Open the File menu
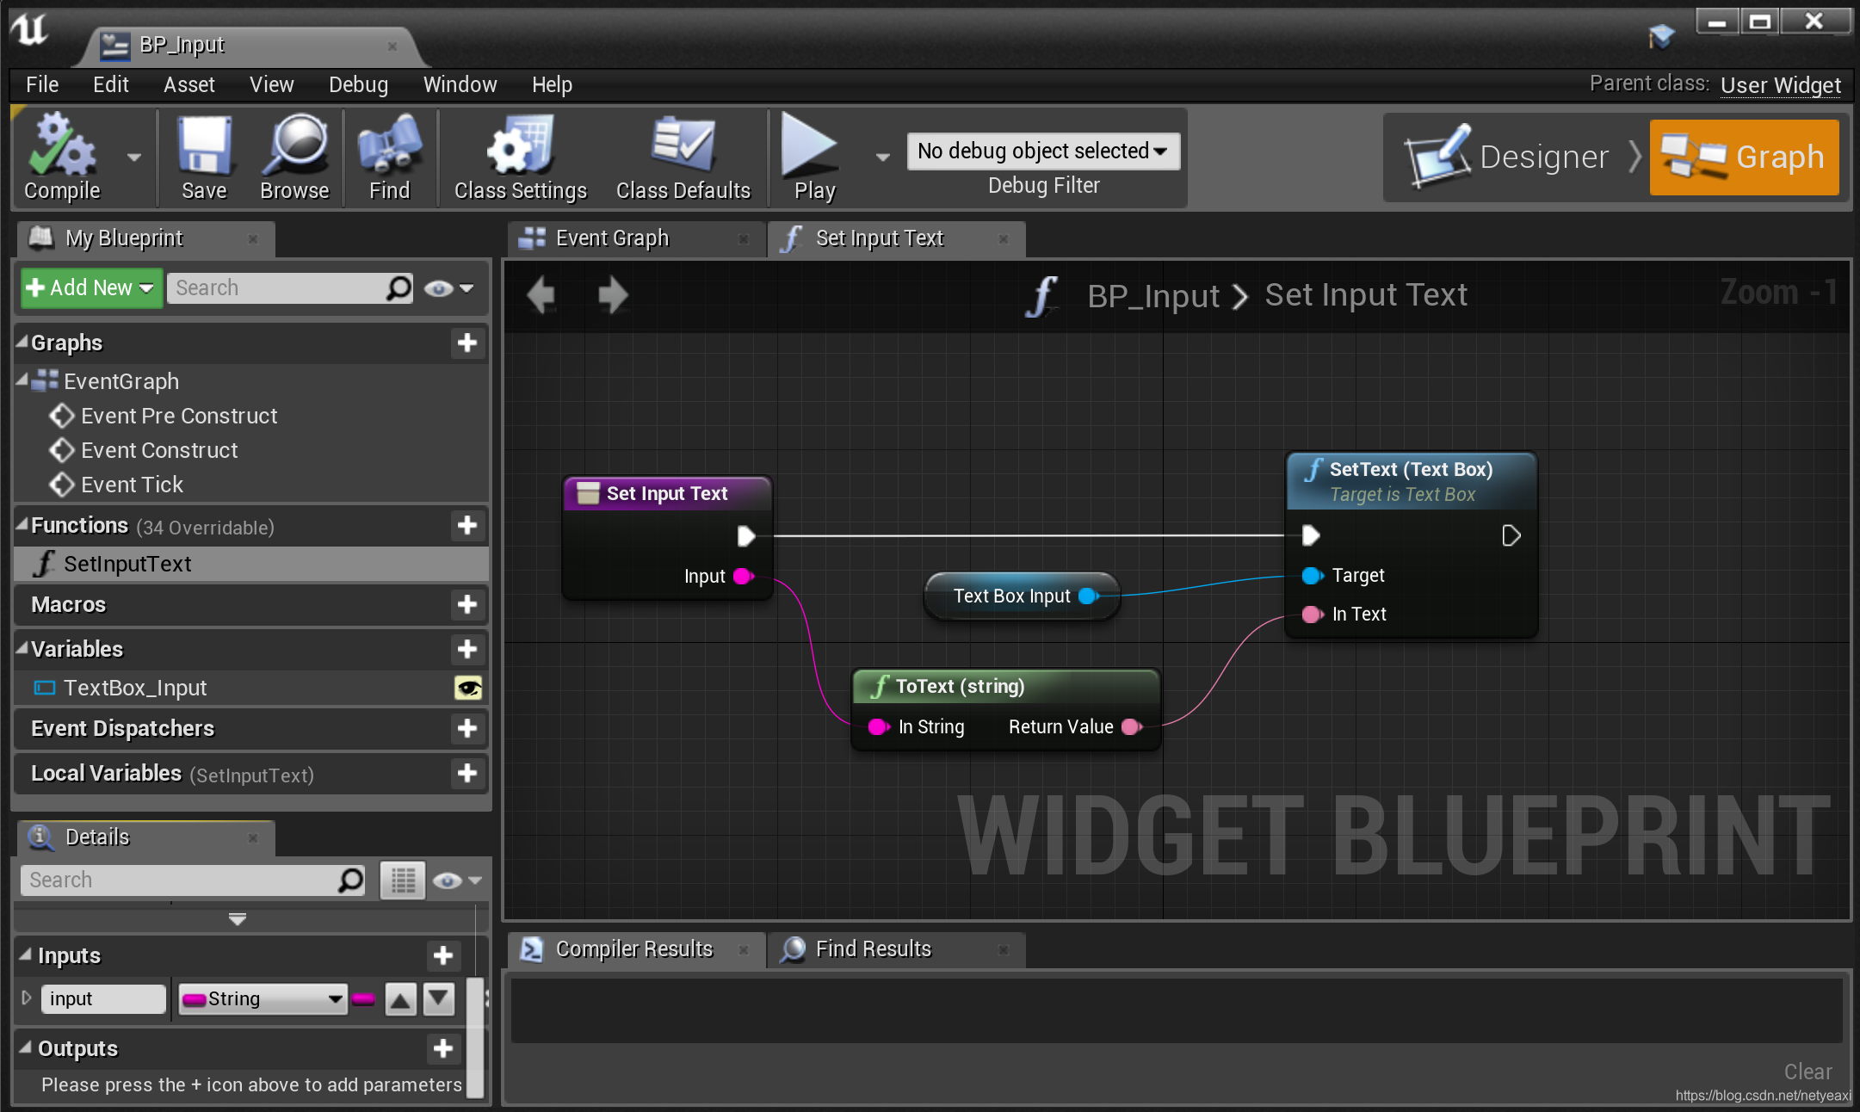 (x=42, y=84)
